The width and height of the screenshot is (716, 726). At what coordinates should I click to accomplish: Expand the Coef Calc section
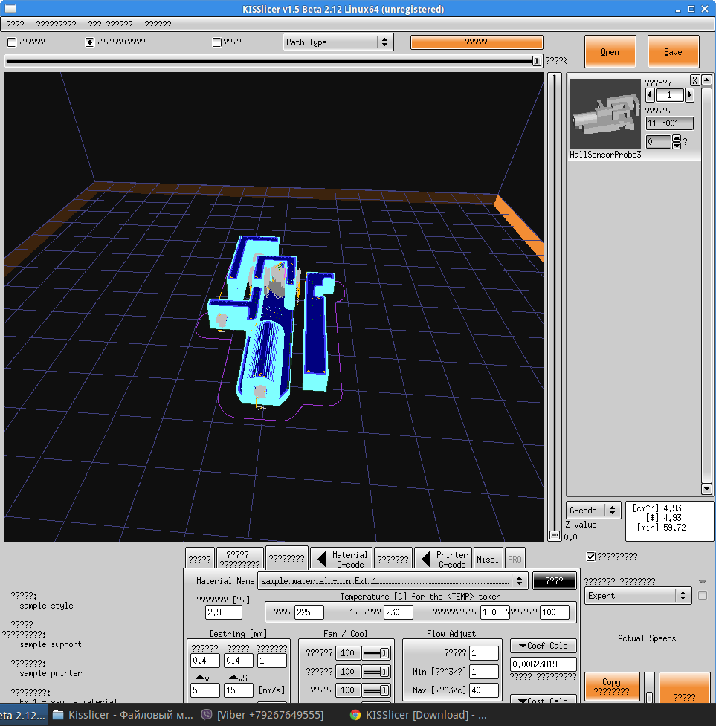544,646
